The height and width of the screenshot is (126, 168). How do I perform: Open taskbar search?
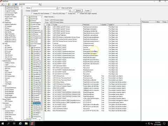(8, 124)
